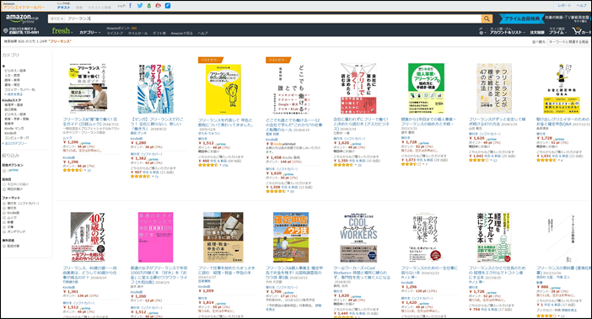The height and width of the screenshot is (319, 592).
Task: Click star rating of first book result
Action: tap(73, 170)
